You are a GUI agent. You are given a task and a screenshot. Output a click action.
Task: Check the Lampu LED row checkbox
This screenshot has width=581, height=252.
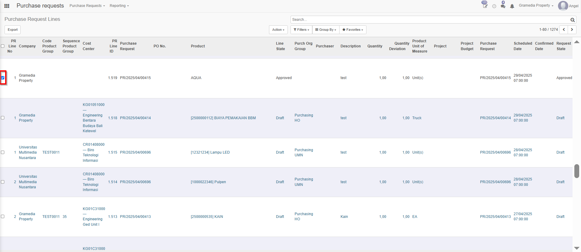coord(3,152)
